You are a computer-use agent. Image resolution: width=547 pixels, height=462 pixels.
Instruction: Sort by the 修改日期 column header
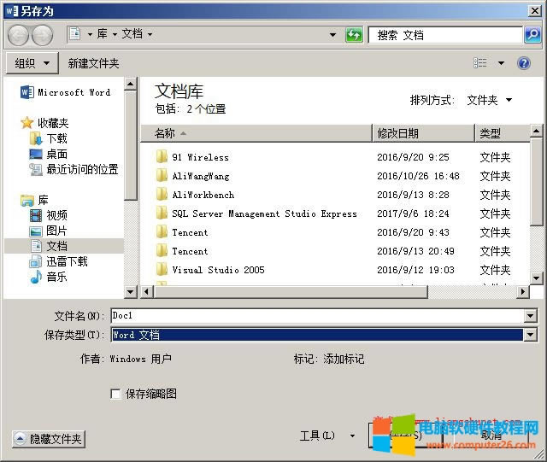coord(424,133)
